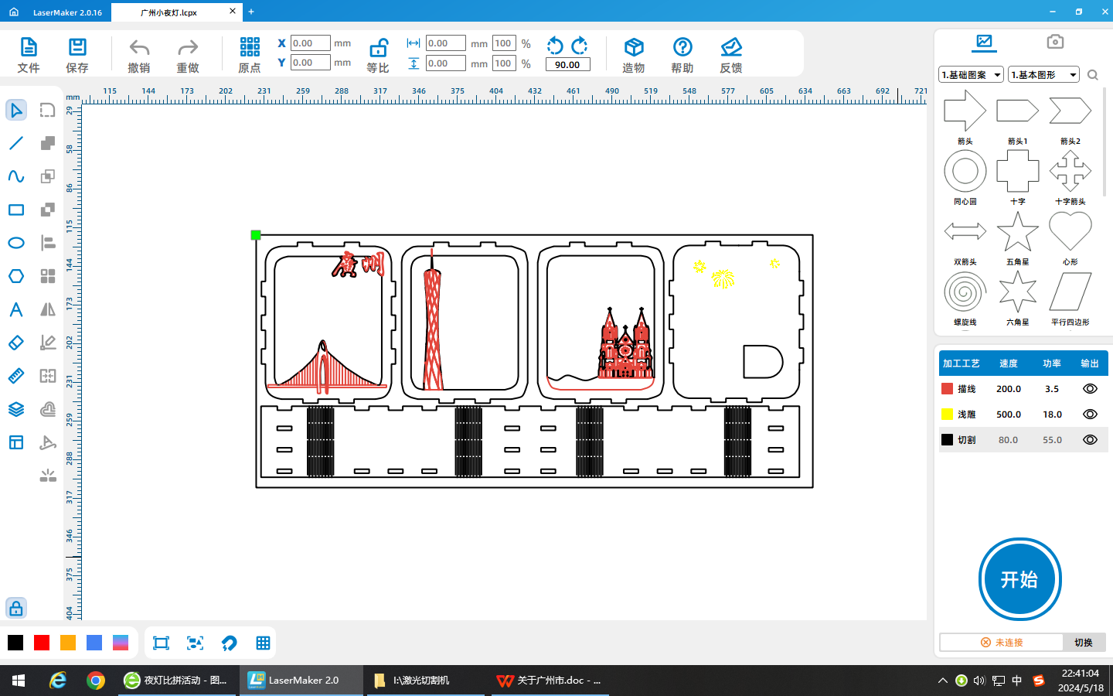
Task: Click the Undo (撤销) icon
Action: point(139,48)
